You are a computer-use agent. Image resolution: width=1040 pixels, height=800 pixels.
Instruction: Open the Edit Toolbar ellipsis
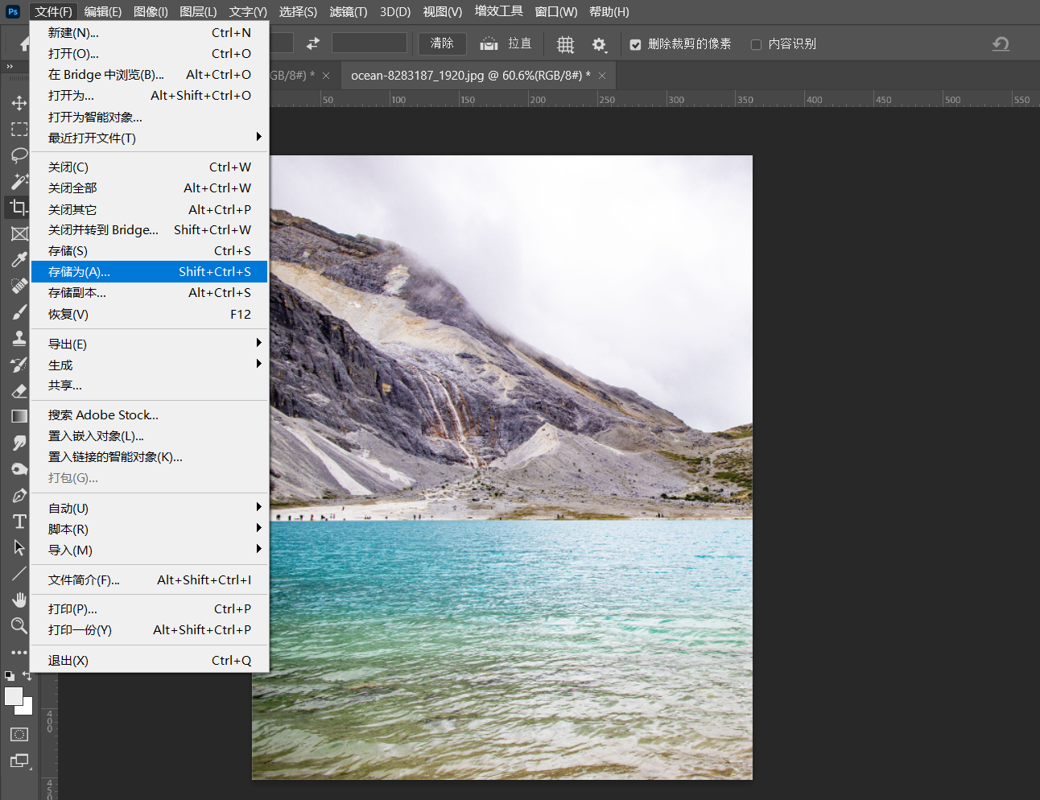19,652
